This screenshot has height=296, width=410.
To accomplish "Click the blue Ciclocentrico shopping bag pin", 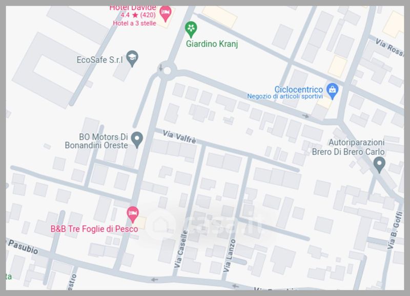I will tap(332, 91).
